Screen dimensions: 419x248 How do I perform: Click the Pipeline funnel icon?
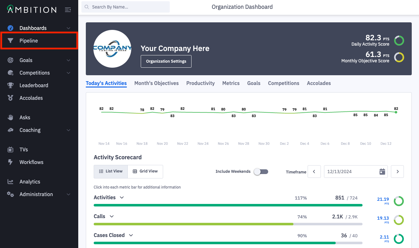click(x=10, y=41)
